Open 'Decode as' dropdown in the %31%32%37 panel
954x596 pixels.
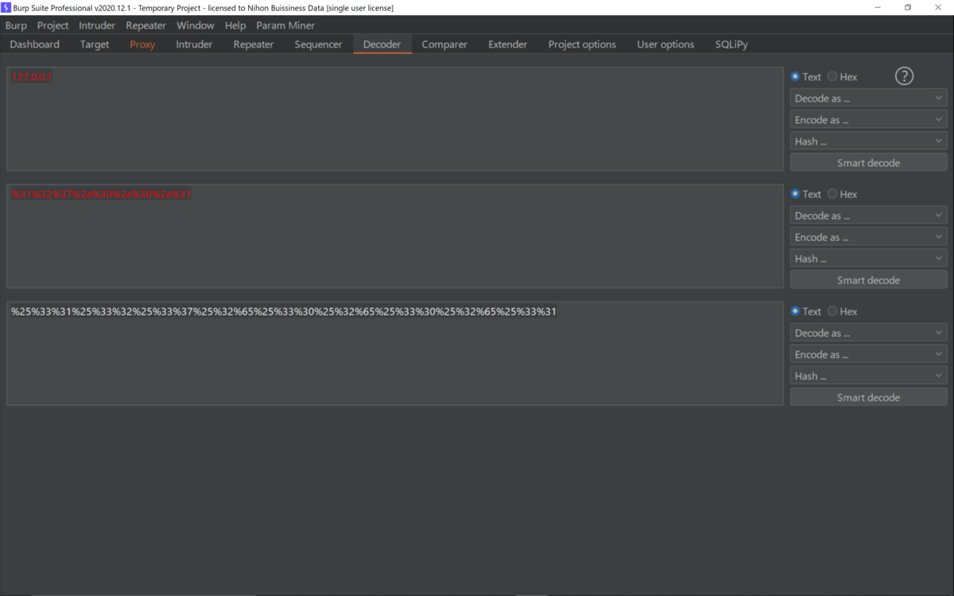point(868,215)
